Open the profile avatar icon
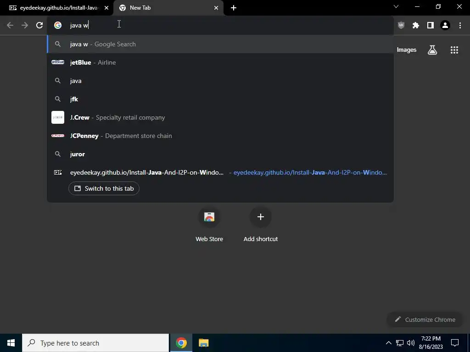 (445, 25)
